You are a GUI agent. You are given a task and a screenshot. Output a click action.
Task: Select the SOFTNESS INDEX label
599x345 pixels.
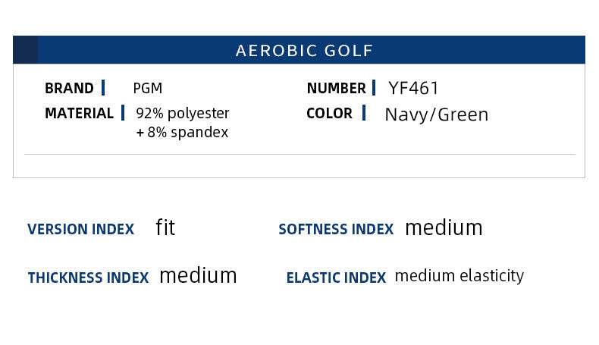[x=336, y=229]
